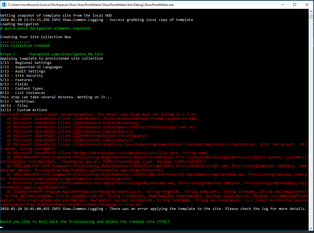
Task: Click the ClientRuntimeContext.ExecuteQuery() stack line
Action: click(77, 136)
